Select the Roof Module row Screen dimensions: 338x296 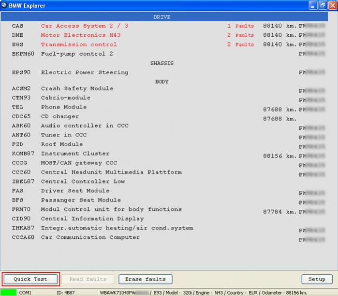pyautogui.click(x=164, y=144)
